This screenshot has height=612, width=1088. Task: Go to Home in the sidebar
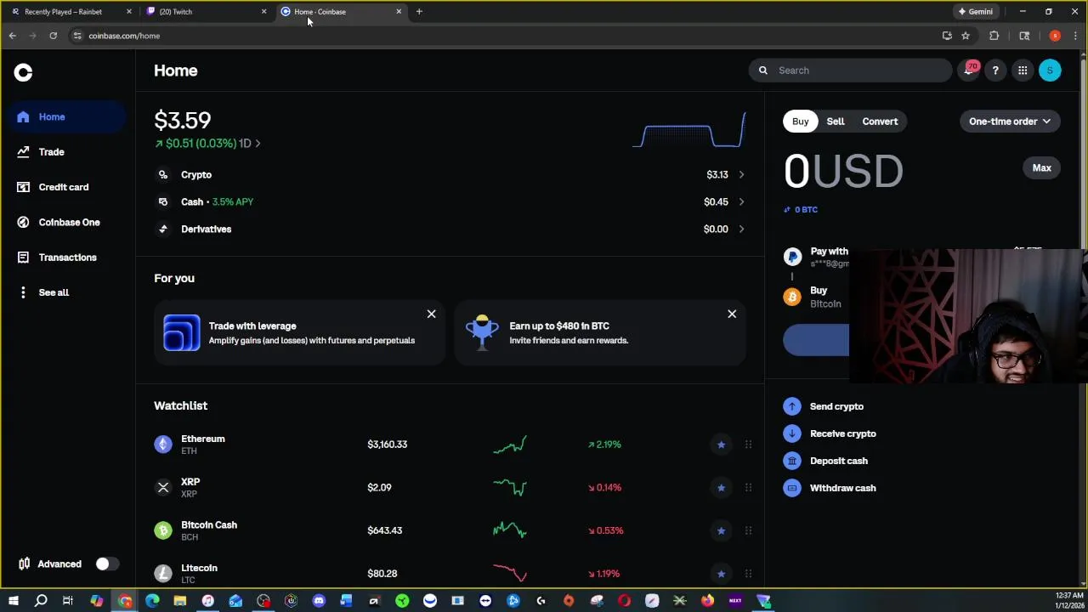click(x=68, y=117)
